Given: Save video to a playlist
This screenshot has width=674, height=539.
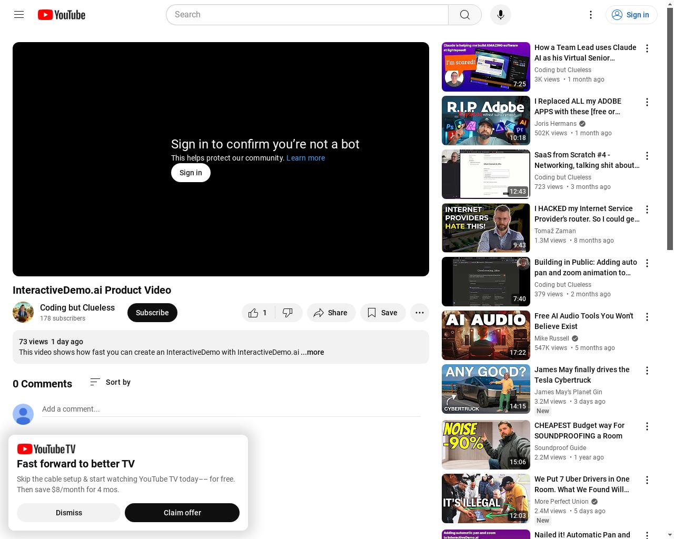Looking at the screenshot, I should [383, 313].
